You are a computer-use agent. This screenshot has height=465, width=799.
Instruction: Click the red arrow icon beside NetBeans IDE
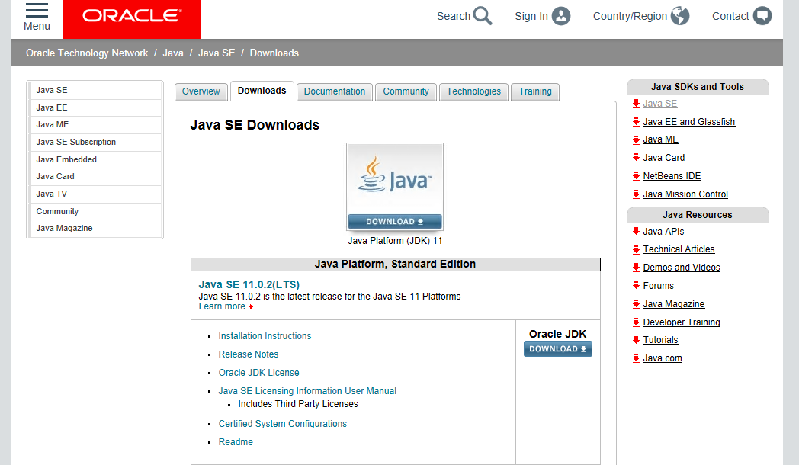click(636, 176)
